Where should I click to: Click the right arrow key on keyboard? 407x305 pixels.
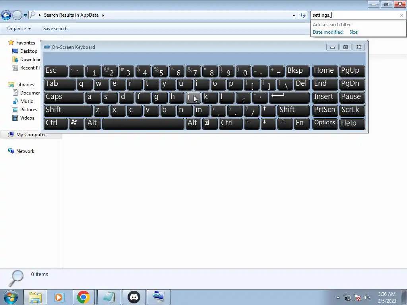[x=285, y=124]
